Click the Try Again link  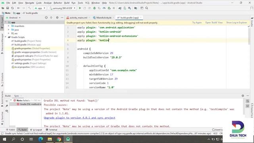pyautogui.click(x=197, y=23)
